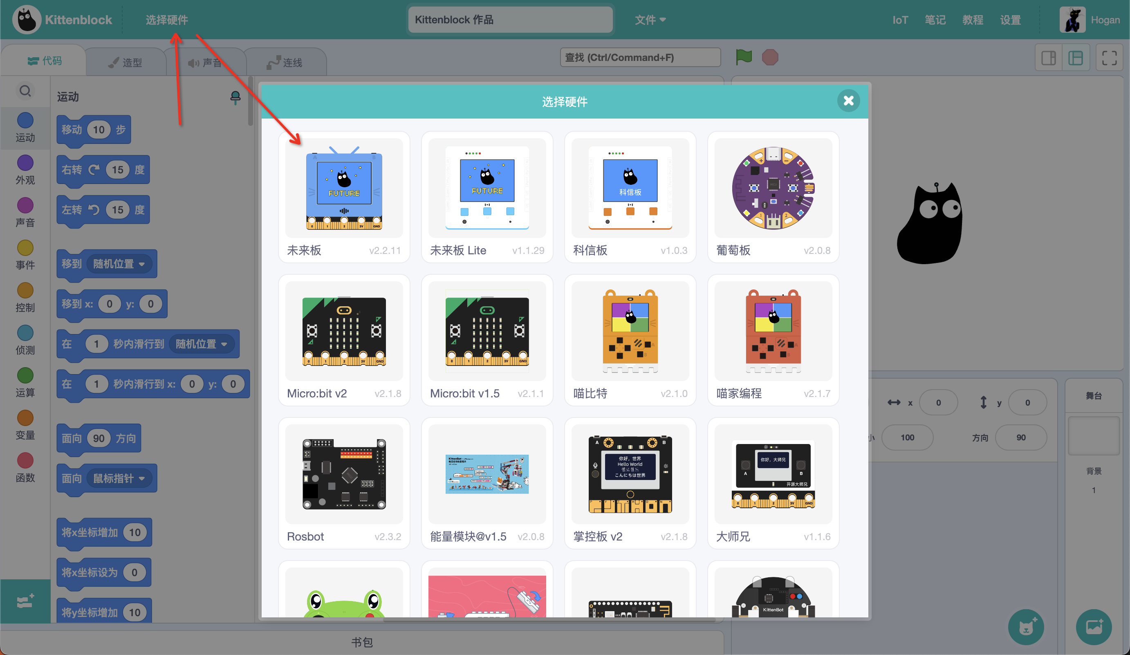Switch to small stage layout
This screenshot has height=655, width=1130.
(x=1048, y=58)
